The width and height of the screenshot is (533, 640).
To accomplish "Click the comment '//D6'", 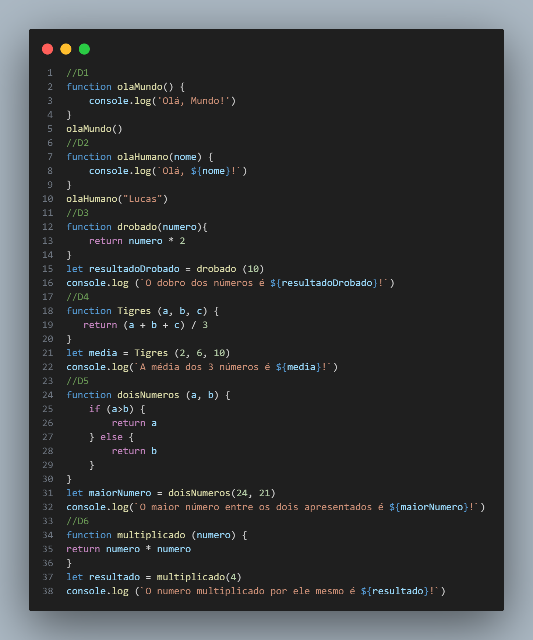I will tap(78, 521).
